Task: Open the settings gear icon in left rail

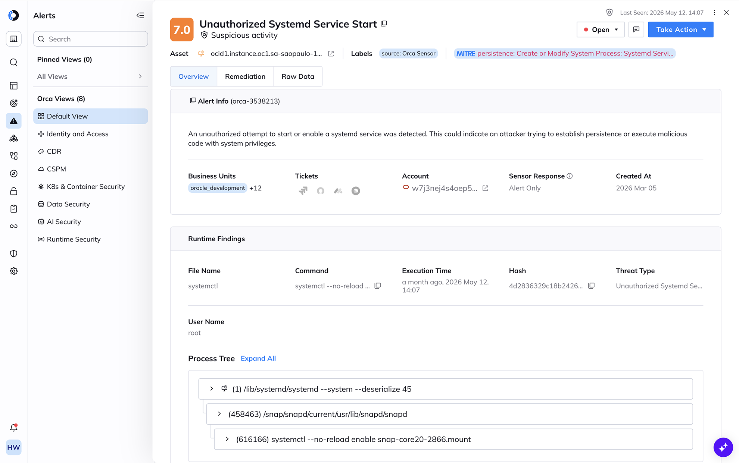Action: pyautogui.click(x=13, y=271)
